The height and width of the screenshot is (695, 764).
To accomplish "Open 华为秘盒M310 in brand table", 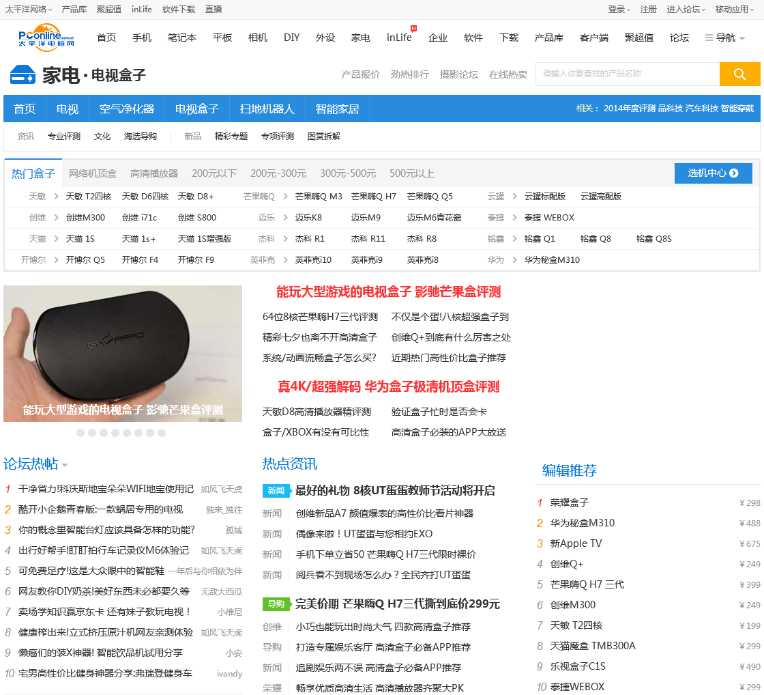I will pyautogui.click(x=552, y=260).
